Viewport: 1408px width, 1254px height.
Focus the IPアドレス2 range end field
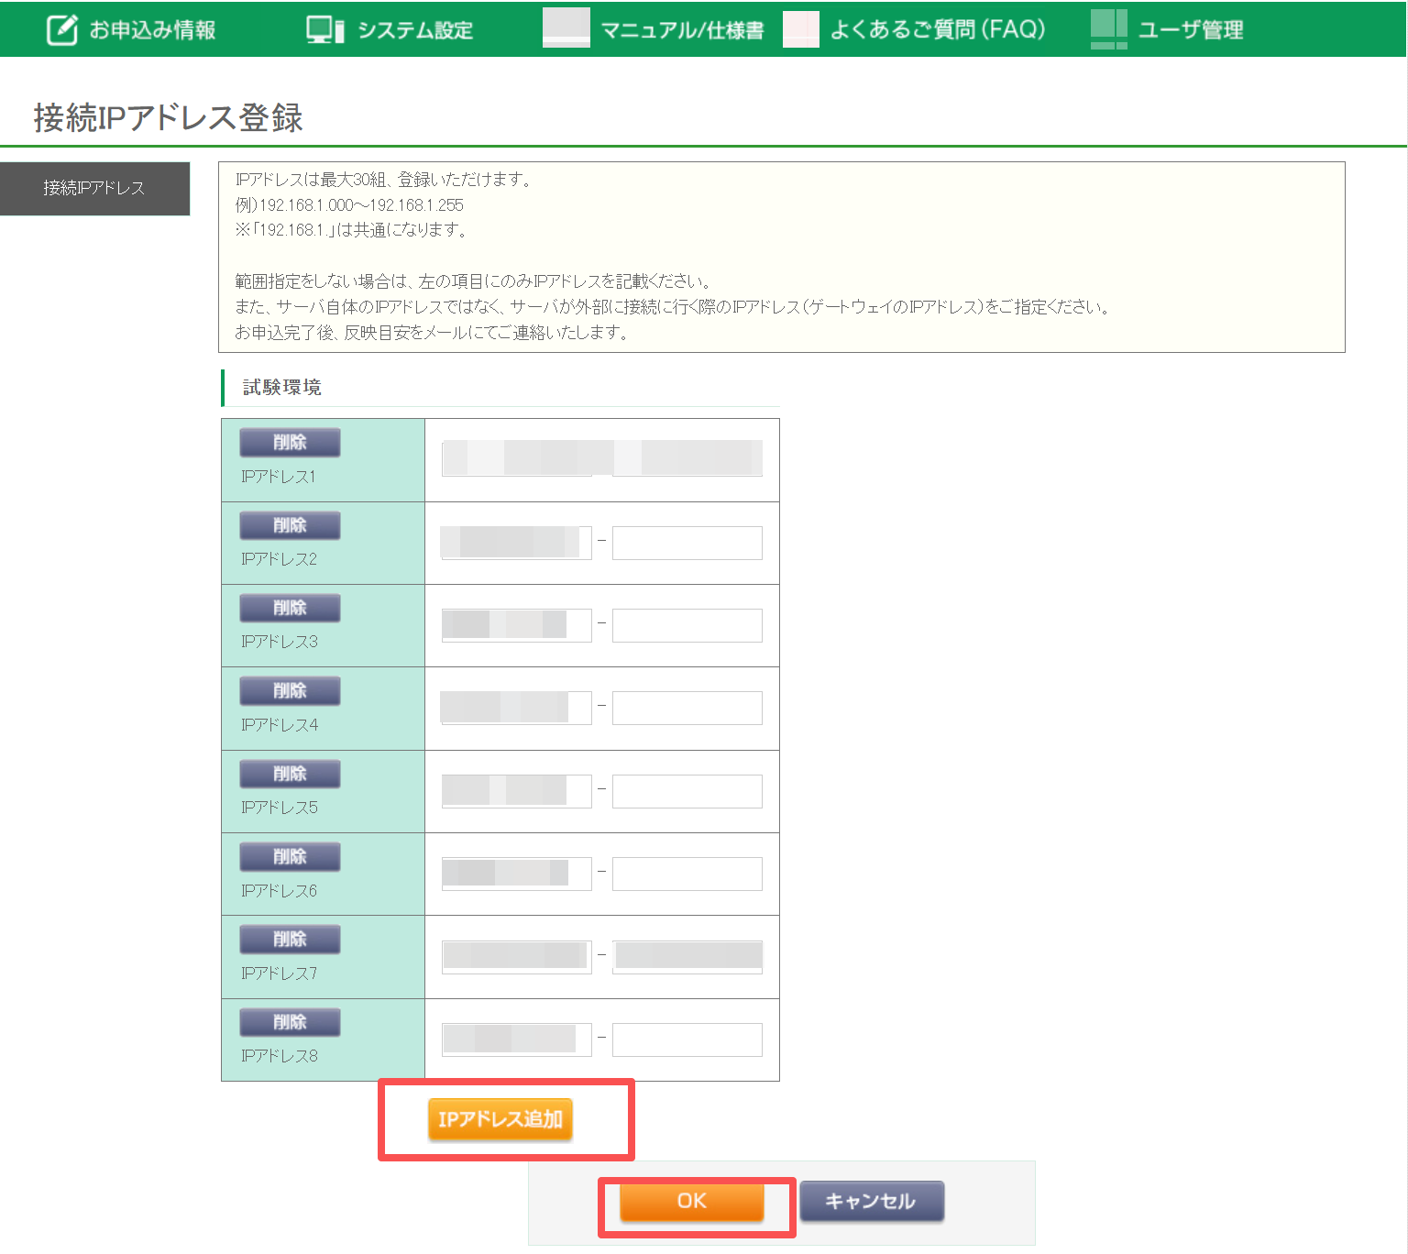pyautogui.click(x=687, y=543)
